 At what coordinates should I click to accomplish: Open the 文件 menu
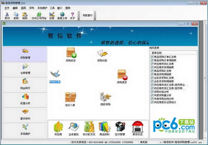click(x=7, y=8)
